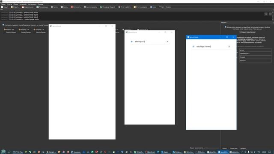Click back arrow in middle about:blank window
274x154 pixels.
[132, 41]
